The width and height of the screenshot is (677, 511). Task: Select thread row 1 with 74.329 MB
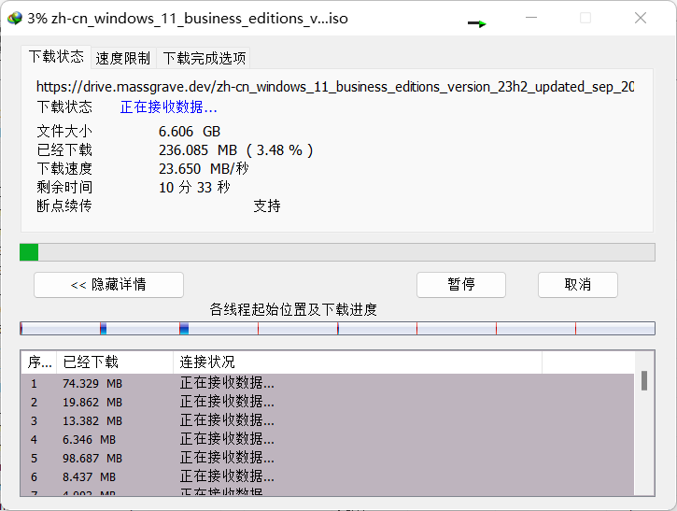pos(327,384)
